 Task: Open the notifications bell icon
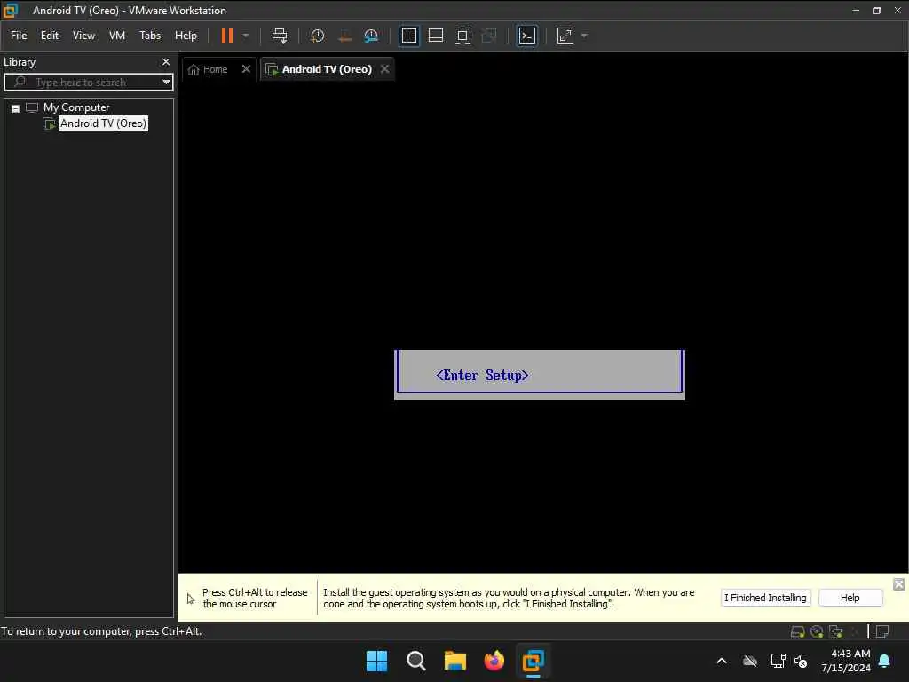pyautogui.click(x=884, y=661)
